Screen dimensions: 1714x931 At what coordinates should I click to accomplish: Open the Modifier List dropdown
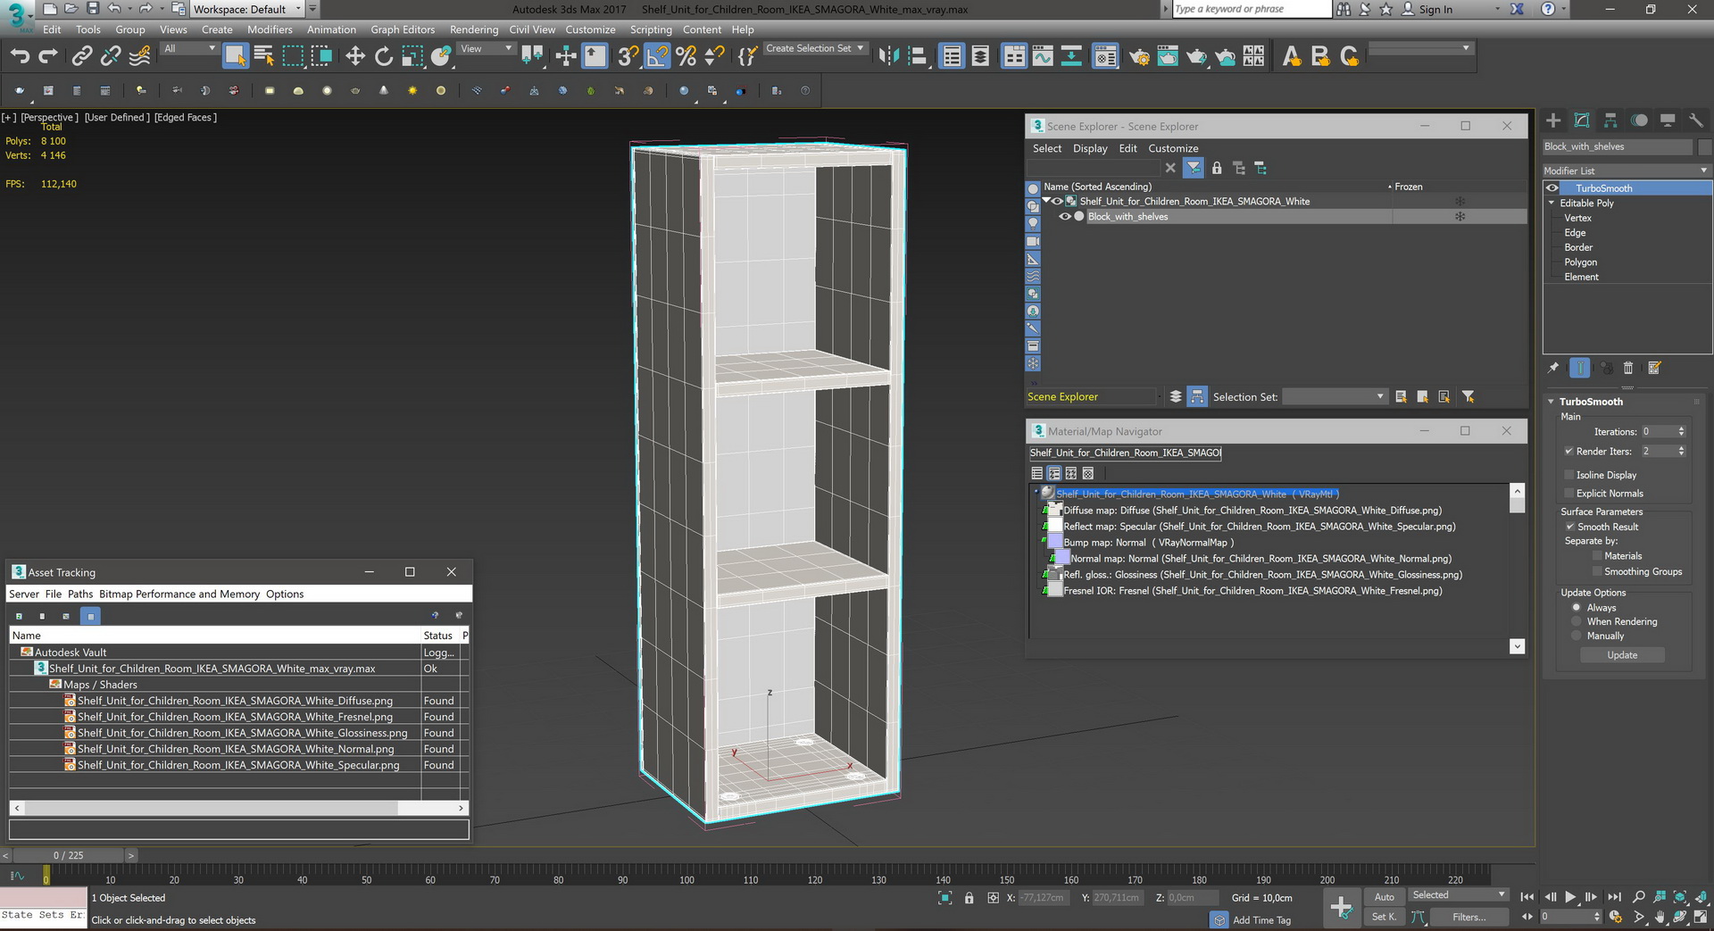pyautogui.click(x=1626, y=170)
